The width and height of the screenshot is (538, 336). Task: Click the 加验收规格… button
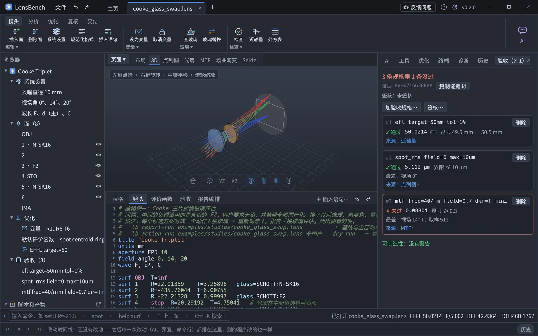pyautogui.click(x=401, y=108)
